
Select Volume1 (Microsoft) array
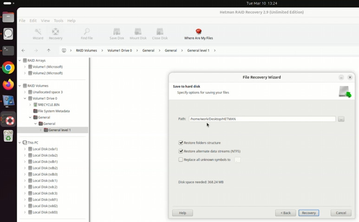[46, 67]
